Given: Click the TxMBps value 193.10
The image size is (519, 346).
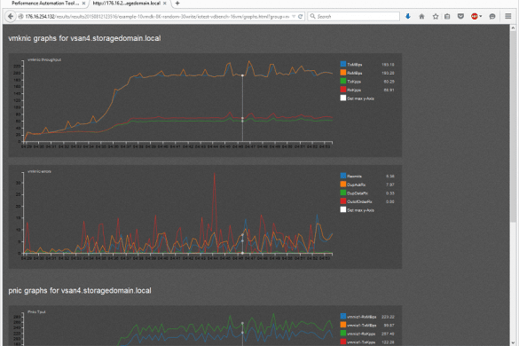Looking at the screenshot, I should [x=388, y=65].
